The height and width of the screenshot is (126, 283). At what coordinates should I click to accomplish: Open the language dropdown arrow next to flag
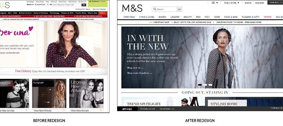pyautogui.click(x=217, y=3)
